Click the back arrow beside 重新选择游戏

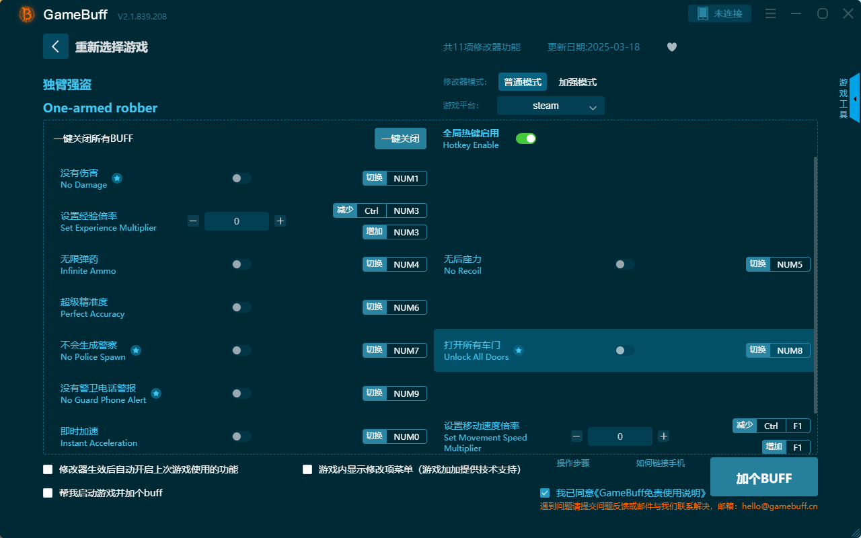(x=56, y=46)
